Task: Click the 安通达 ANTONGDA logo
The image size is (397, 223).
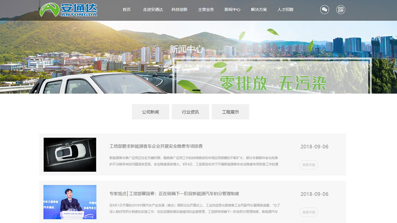Action: [x=69, y=9]
